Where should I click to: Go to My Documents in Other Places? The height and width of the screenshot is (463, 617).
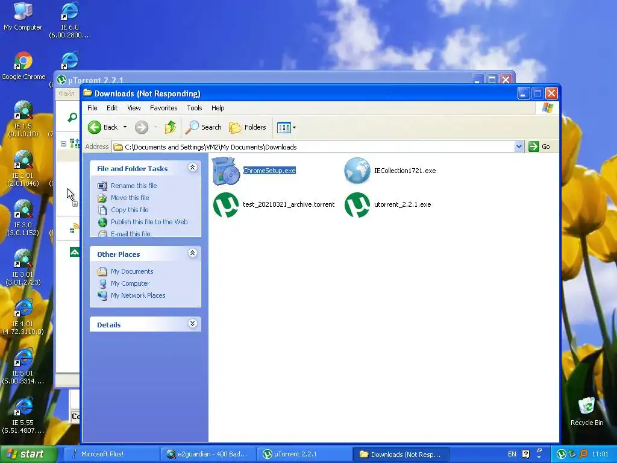[132, 271]
